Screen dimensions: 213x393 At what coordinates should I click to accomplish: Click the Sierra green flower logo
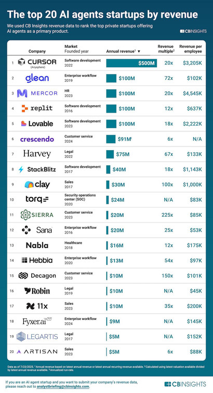tap(25, 215)
